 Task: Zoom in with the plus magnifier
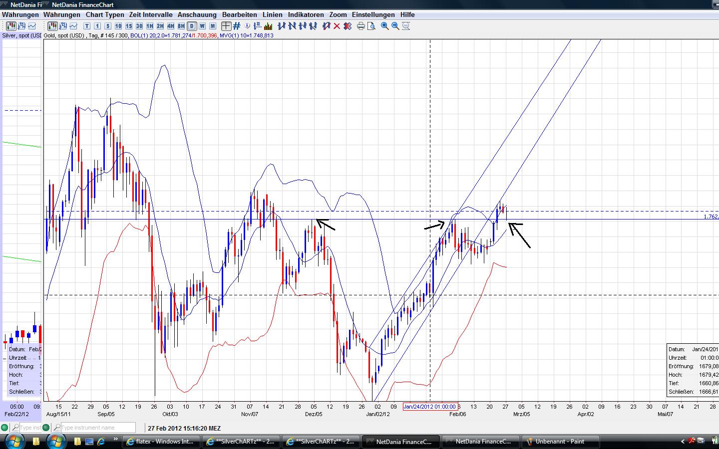point(384,26)
